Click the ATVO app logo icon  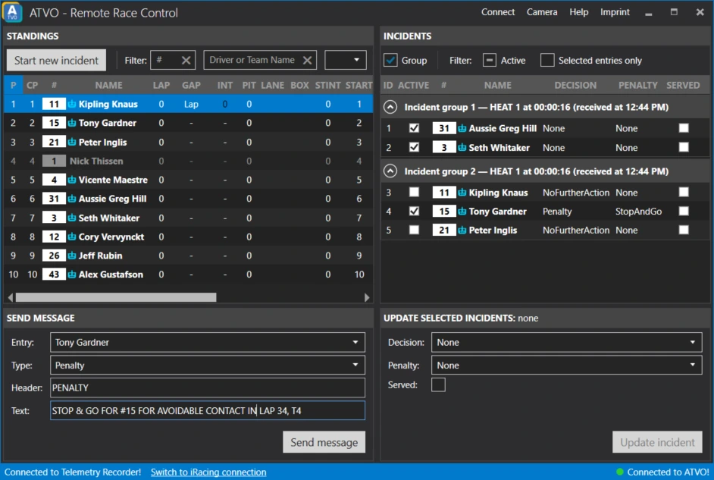tap(12, 12)
